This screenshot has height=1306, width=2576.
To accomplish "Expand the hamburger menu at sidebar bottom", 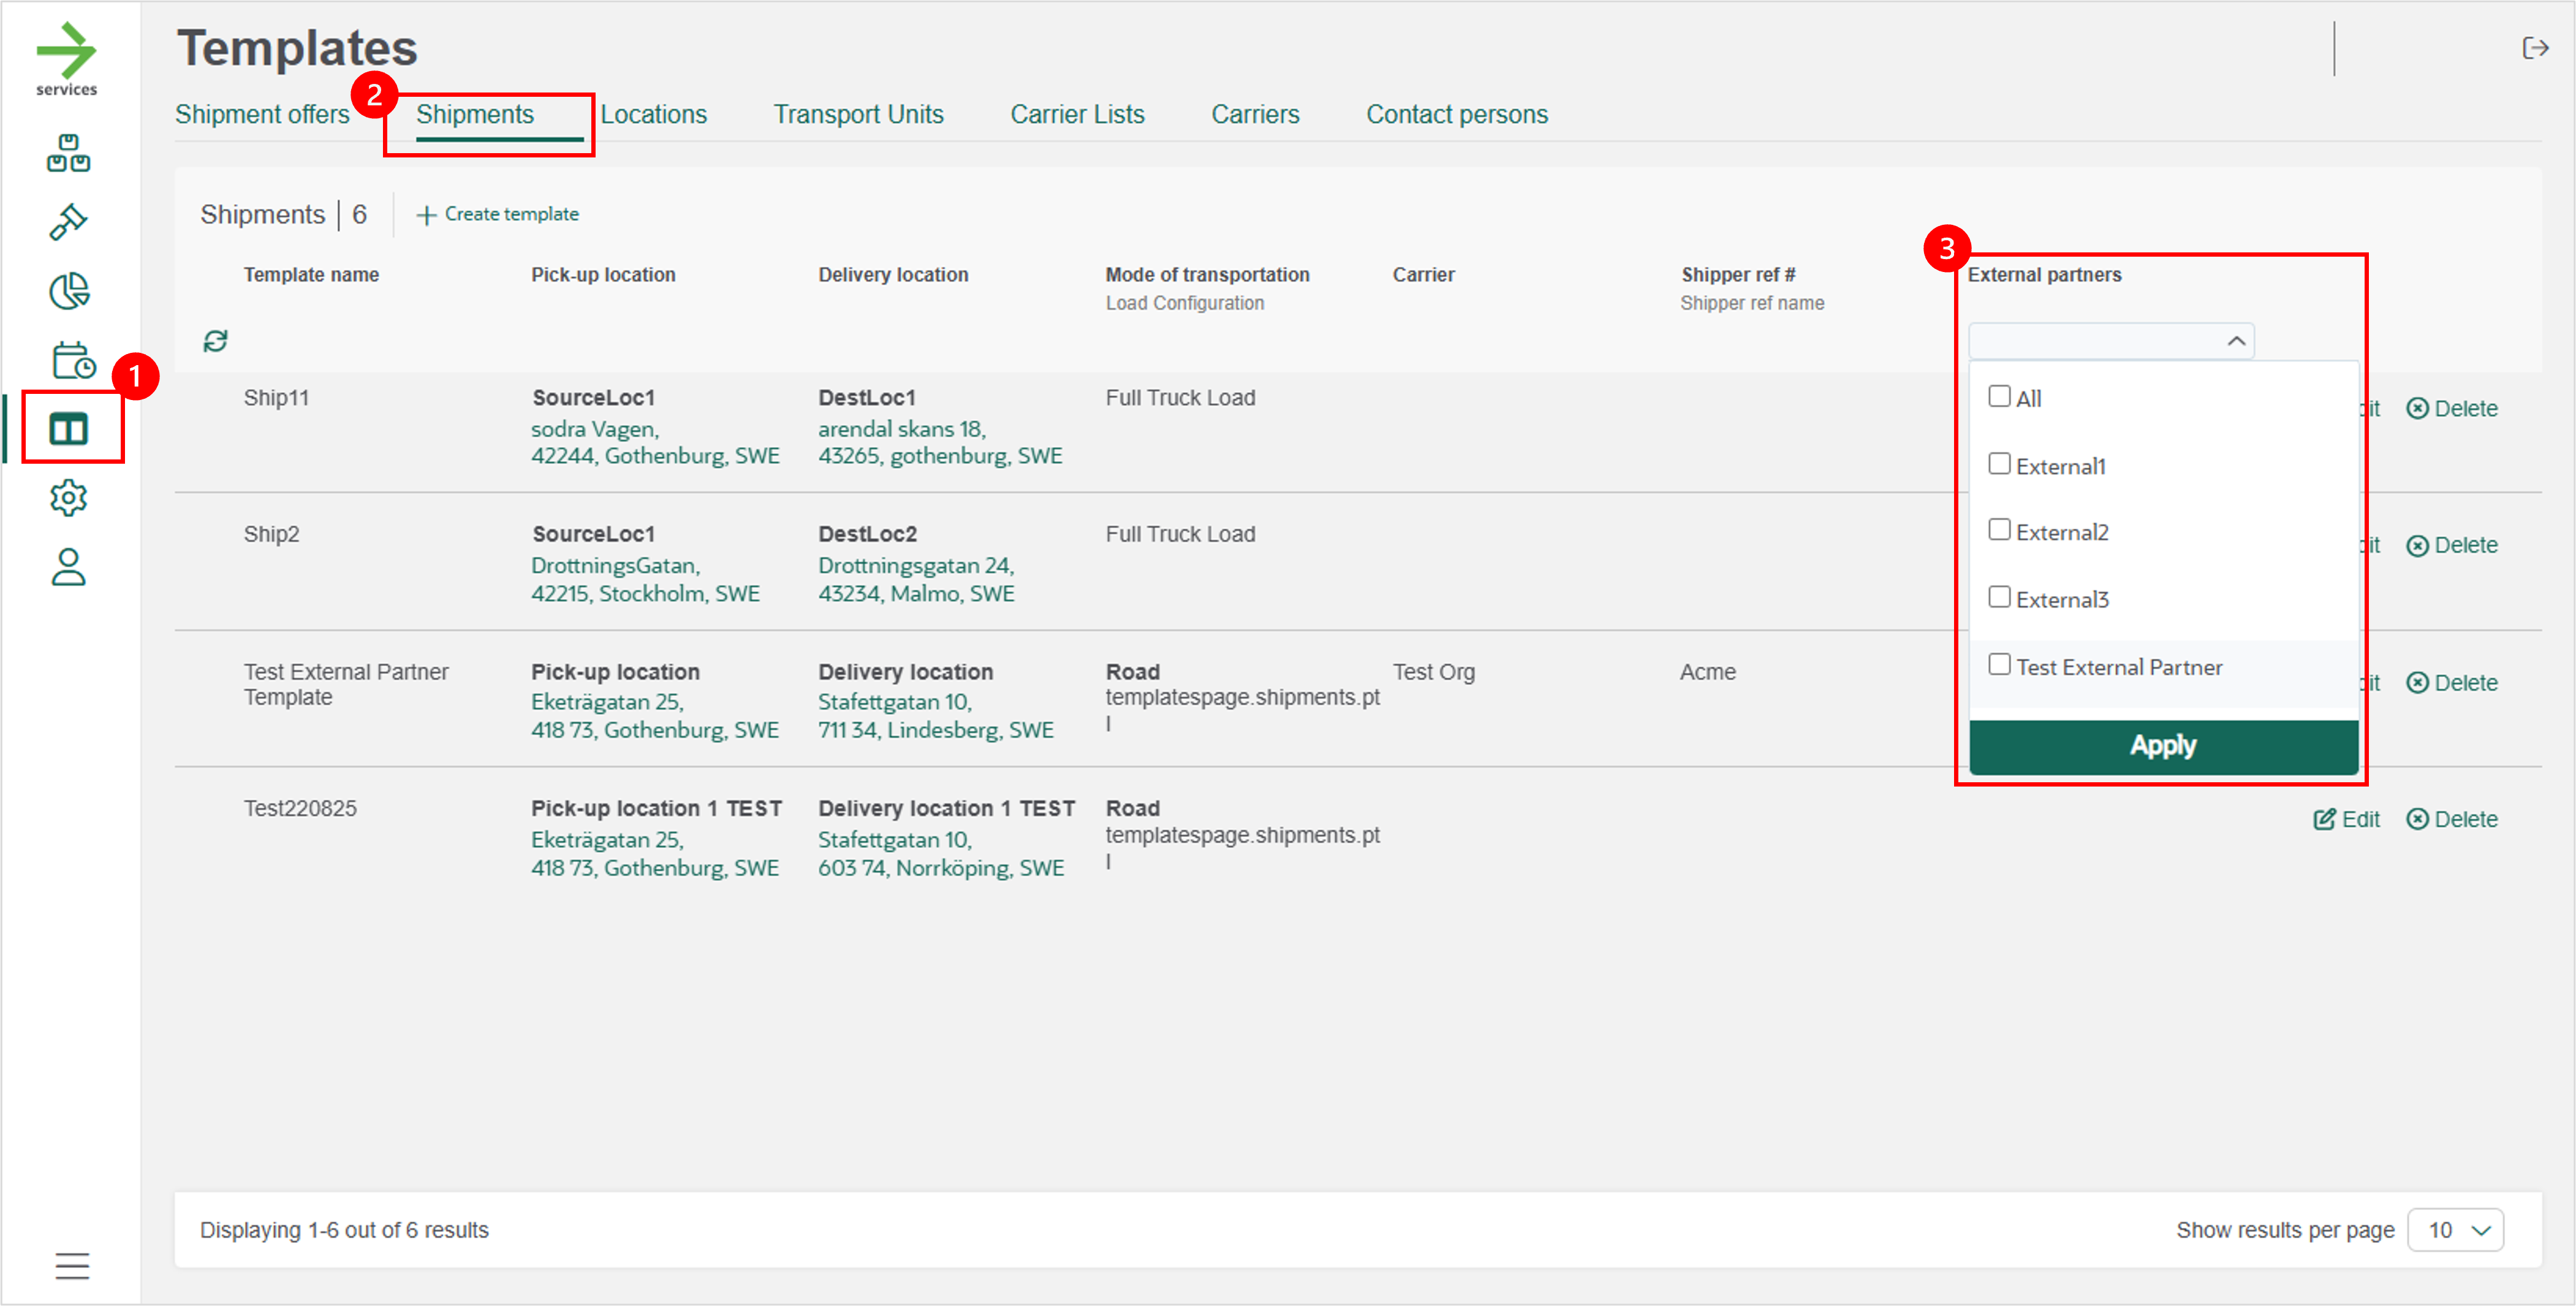I will pos(72,1266).
